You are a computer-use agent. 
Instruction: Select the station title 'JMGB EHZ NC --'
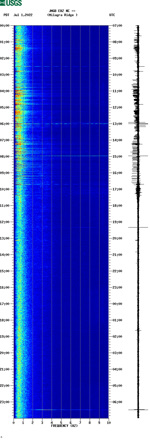point(62,11)
